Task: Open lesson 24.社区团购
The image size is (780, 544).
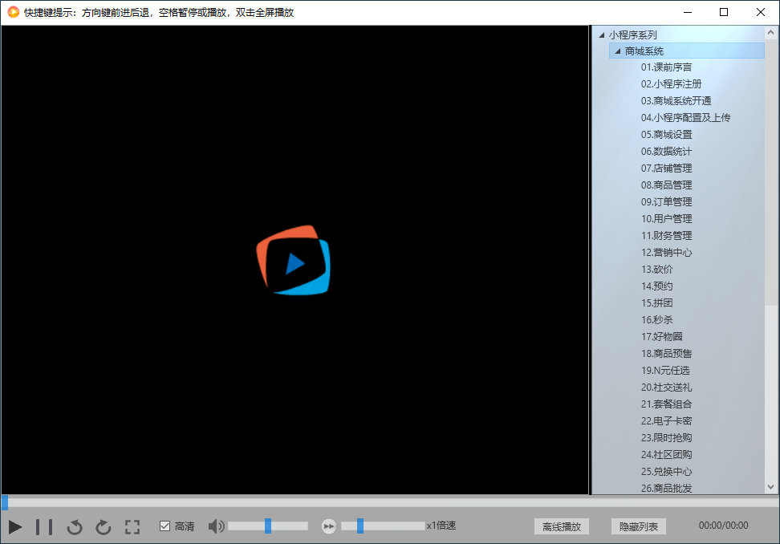Action: coord(666,456)
